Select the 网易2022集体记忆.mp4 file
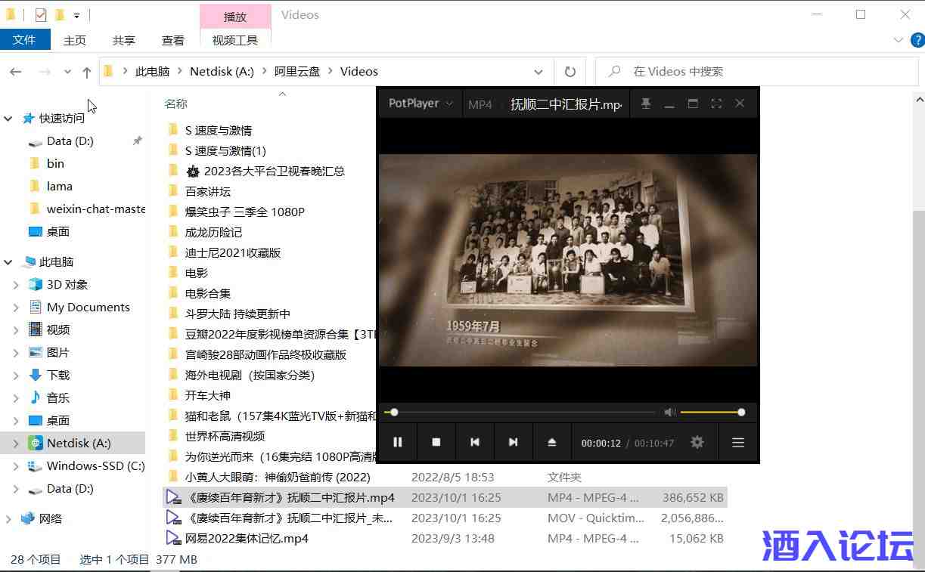The image size is (925, 572). 247,539
